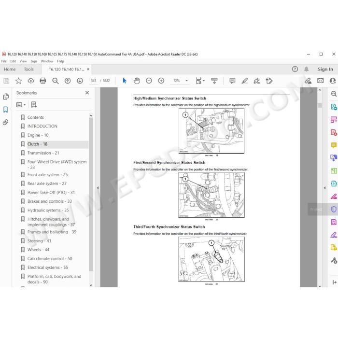338x338 pixels.
Task: Share link to file icon
Action: (x=308, y=81)
